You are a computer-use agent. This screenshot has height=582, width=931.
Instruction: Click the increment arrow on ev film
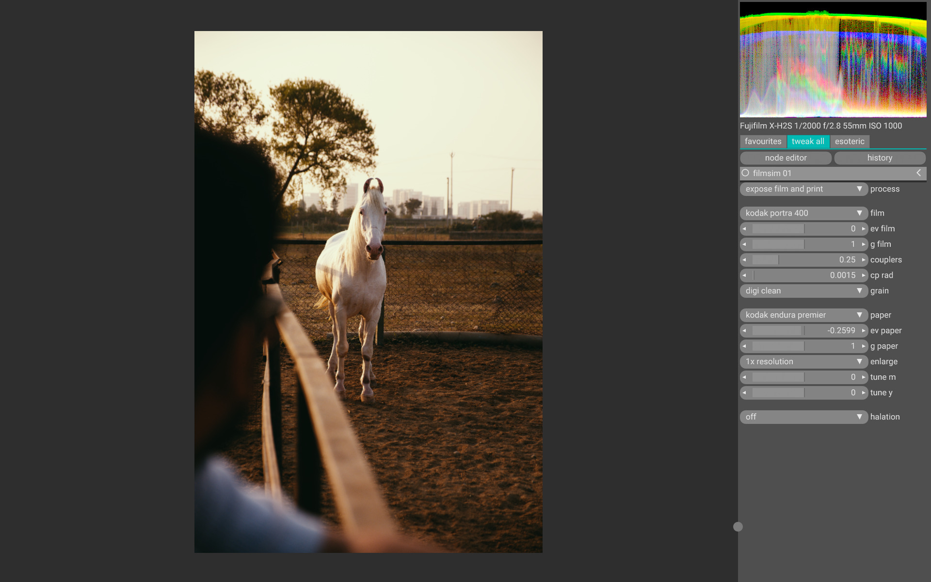(x=864, y=228)
